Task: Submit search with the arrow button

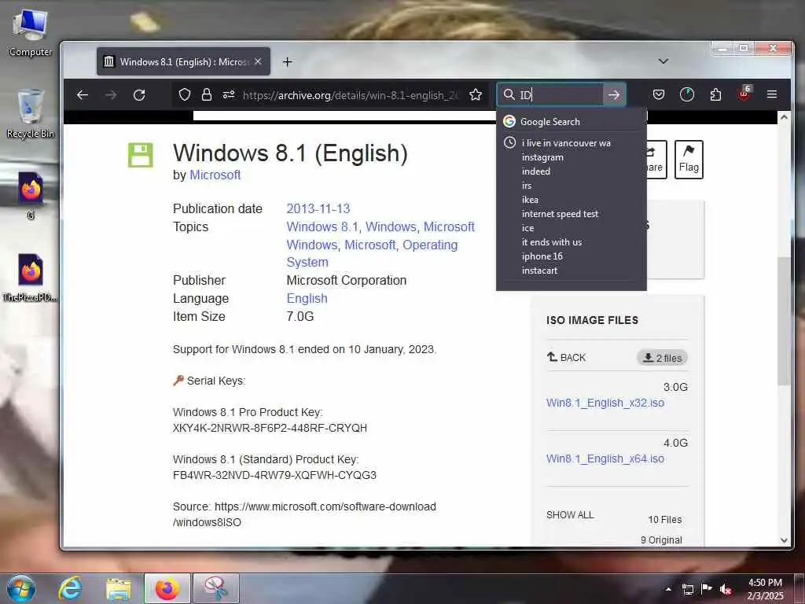Action: click(x=614, y=95)
